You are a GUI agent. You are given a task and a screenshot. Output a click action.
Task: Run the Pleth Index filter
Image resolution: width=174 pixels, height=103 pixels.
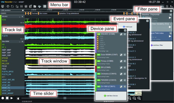(x=170, y=36)
